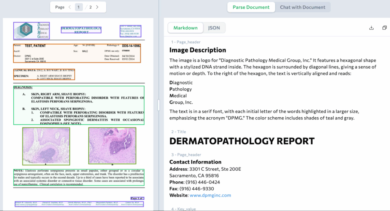
Task: Click the Diagnosis section box
Action: point(79,105)
